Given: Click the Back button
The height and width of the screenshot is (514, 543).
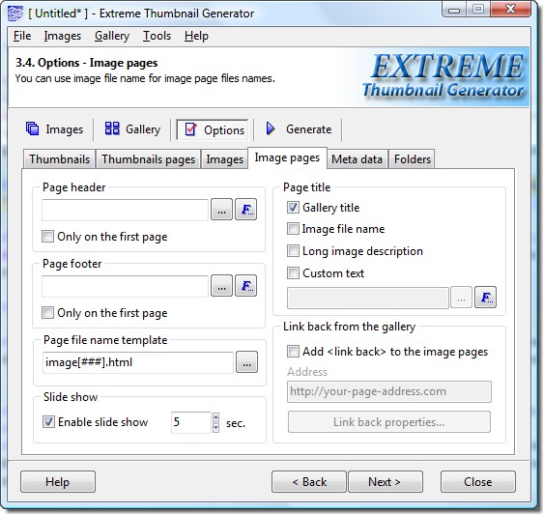Looking at the screenshot, I should point(309,482).
